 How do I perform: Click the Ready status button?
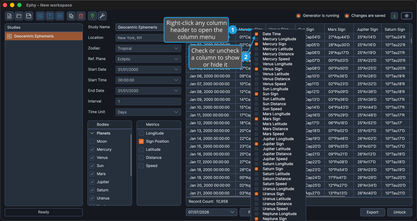[x=44, y=212]
